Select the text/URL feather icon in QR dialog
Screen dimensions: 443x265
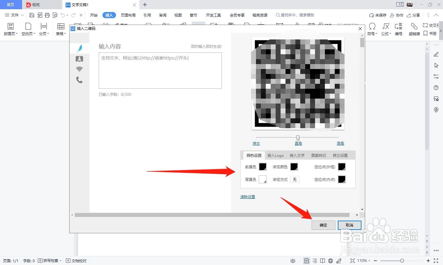click(79, 48)
